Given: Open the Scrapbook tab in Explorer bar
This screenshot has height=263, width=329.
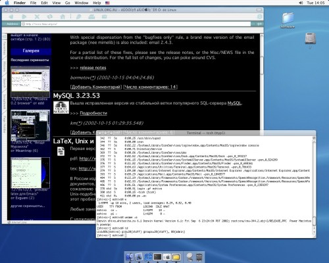Looking at the screenshot, I should (x=4, y=101).
